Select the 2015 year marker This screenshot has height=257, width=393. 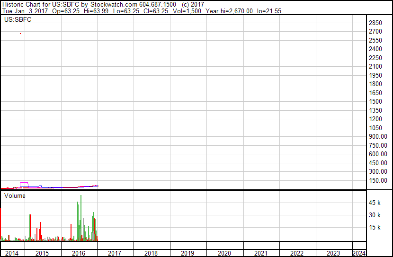(x=42, y=253)
